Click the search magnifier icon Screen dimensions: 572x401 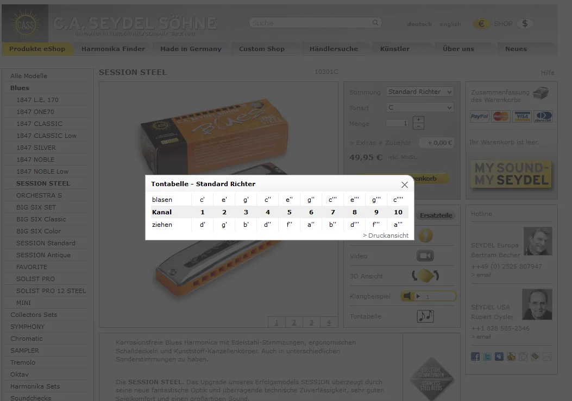tap(375, 23)
